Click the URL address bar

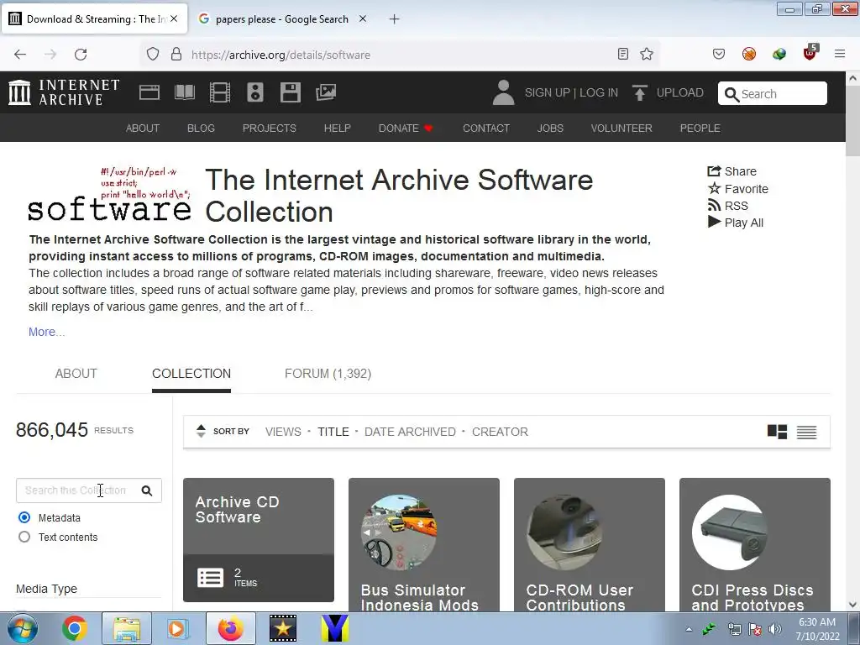coord(401,55)
